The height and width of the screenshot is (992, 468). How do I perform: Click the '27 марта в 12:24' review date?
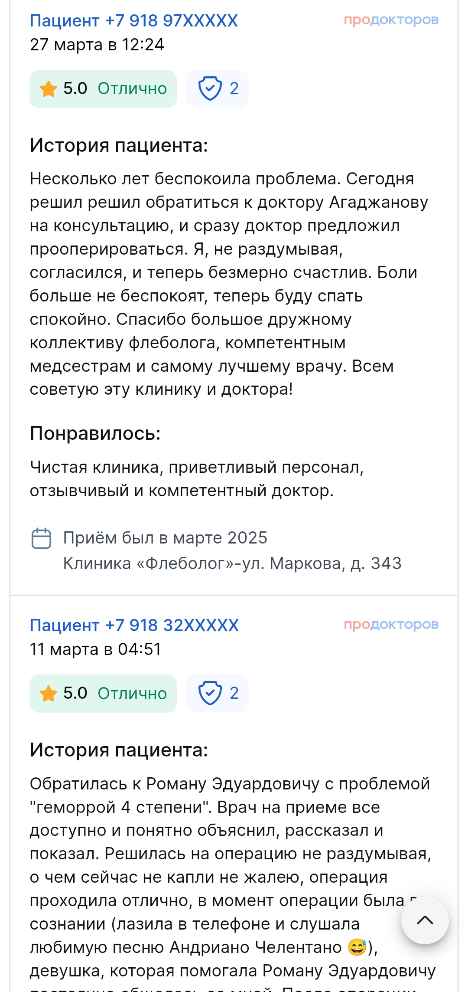click(x=97, y=45)
